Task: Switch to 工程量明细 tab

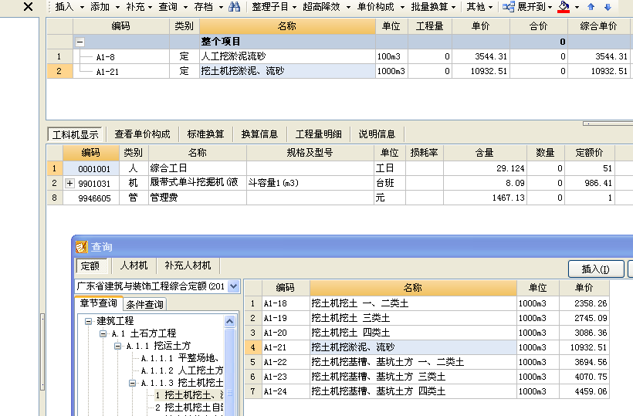Action: [x=319, y=134]
